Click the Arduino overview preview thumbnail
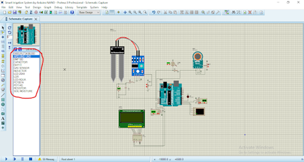 click(26, 34)
